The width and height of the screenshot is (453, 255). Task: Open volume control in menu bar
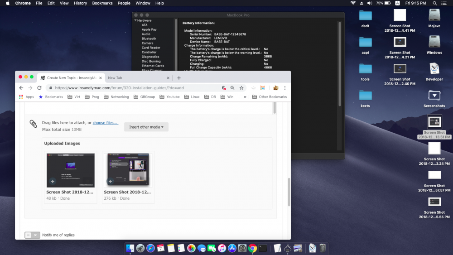(370, 3)
